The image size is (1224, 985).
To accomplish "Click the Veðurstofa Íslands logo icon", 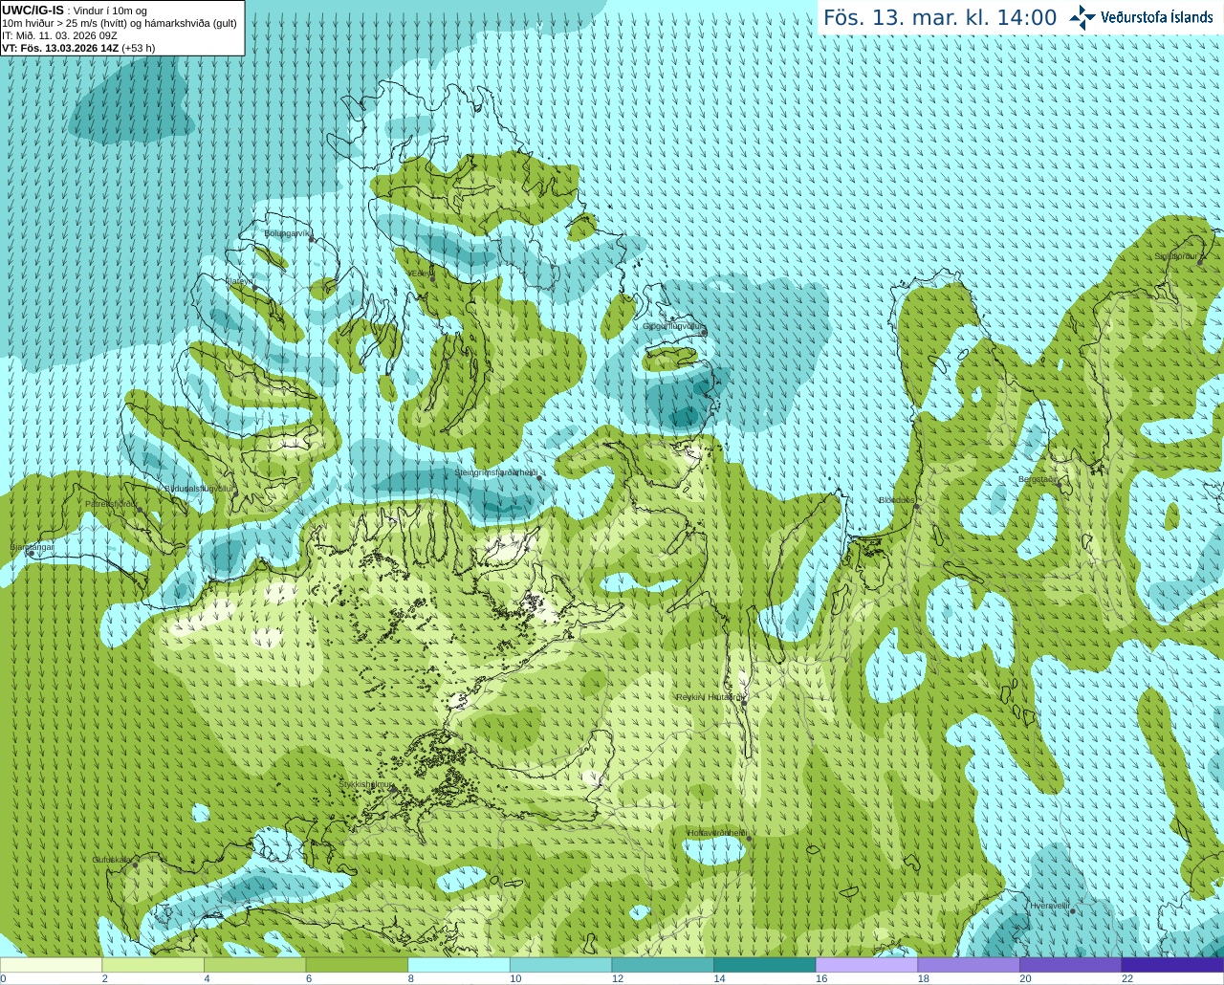I will [x=1082, y=17].
